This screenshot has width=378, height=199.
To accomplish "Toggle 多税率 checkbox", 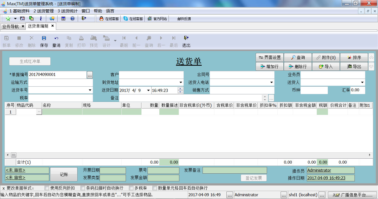I will click(x=131, y=188).
